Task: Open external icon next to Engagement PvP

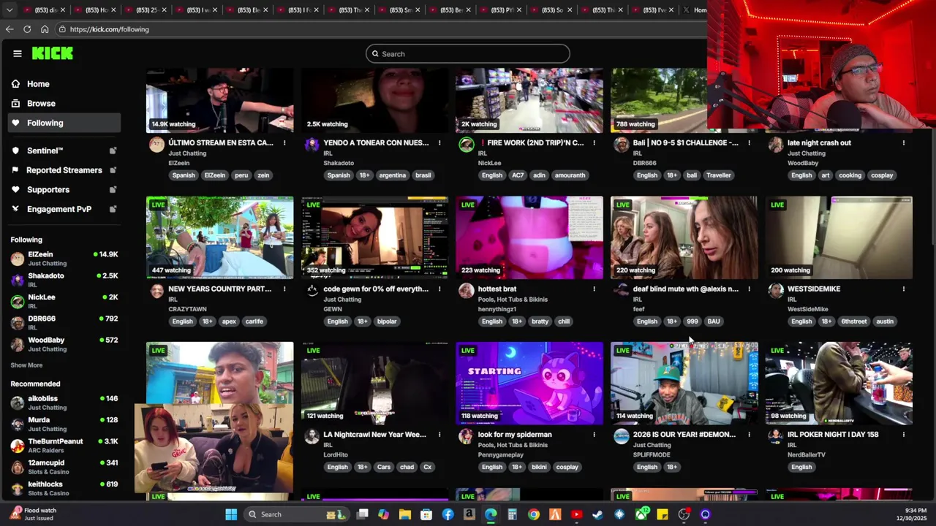Action: [113, 209]
